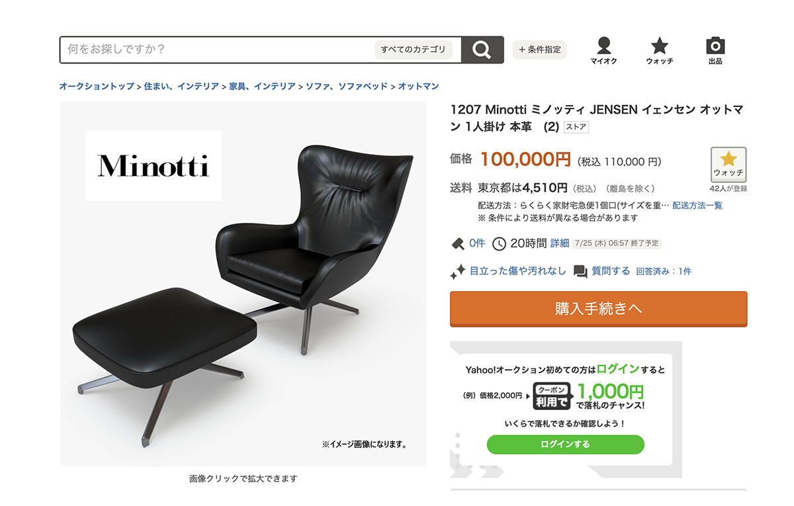Click the green ログインする button
794x506 pixels.
coord(565,444)
